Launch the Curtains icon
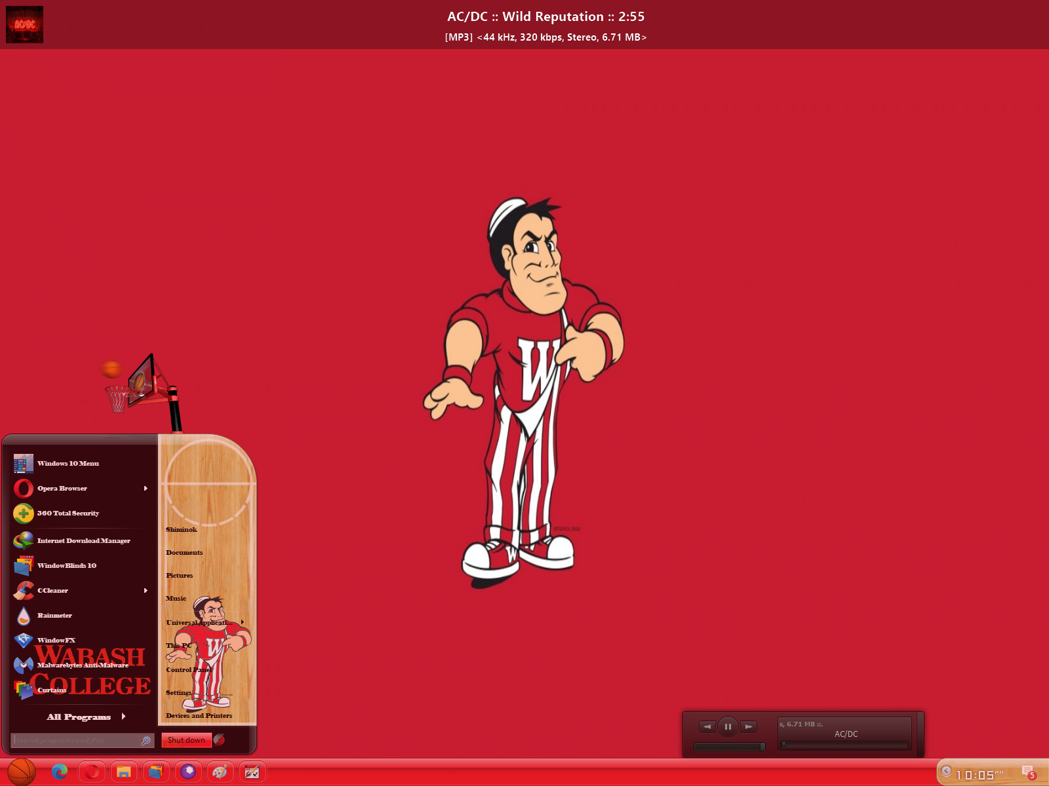 pyautogui.click(x=24, y=690)
